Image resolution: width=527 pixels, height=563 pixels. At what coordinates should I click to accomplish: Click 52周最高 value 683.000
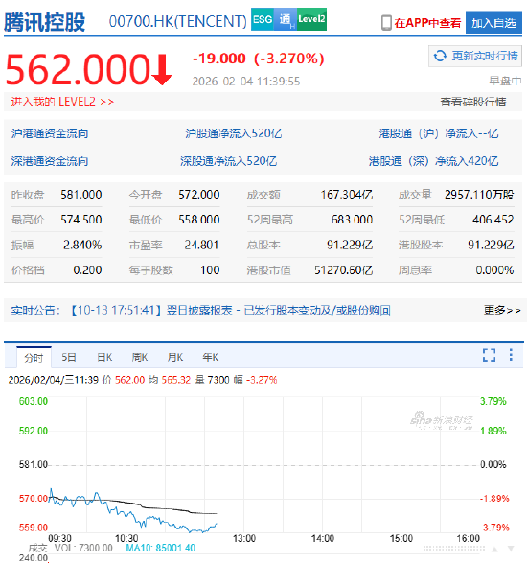352,220
